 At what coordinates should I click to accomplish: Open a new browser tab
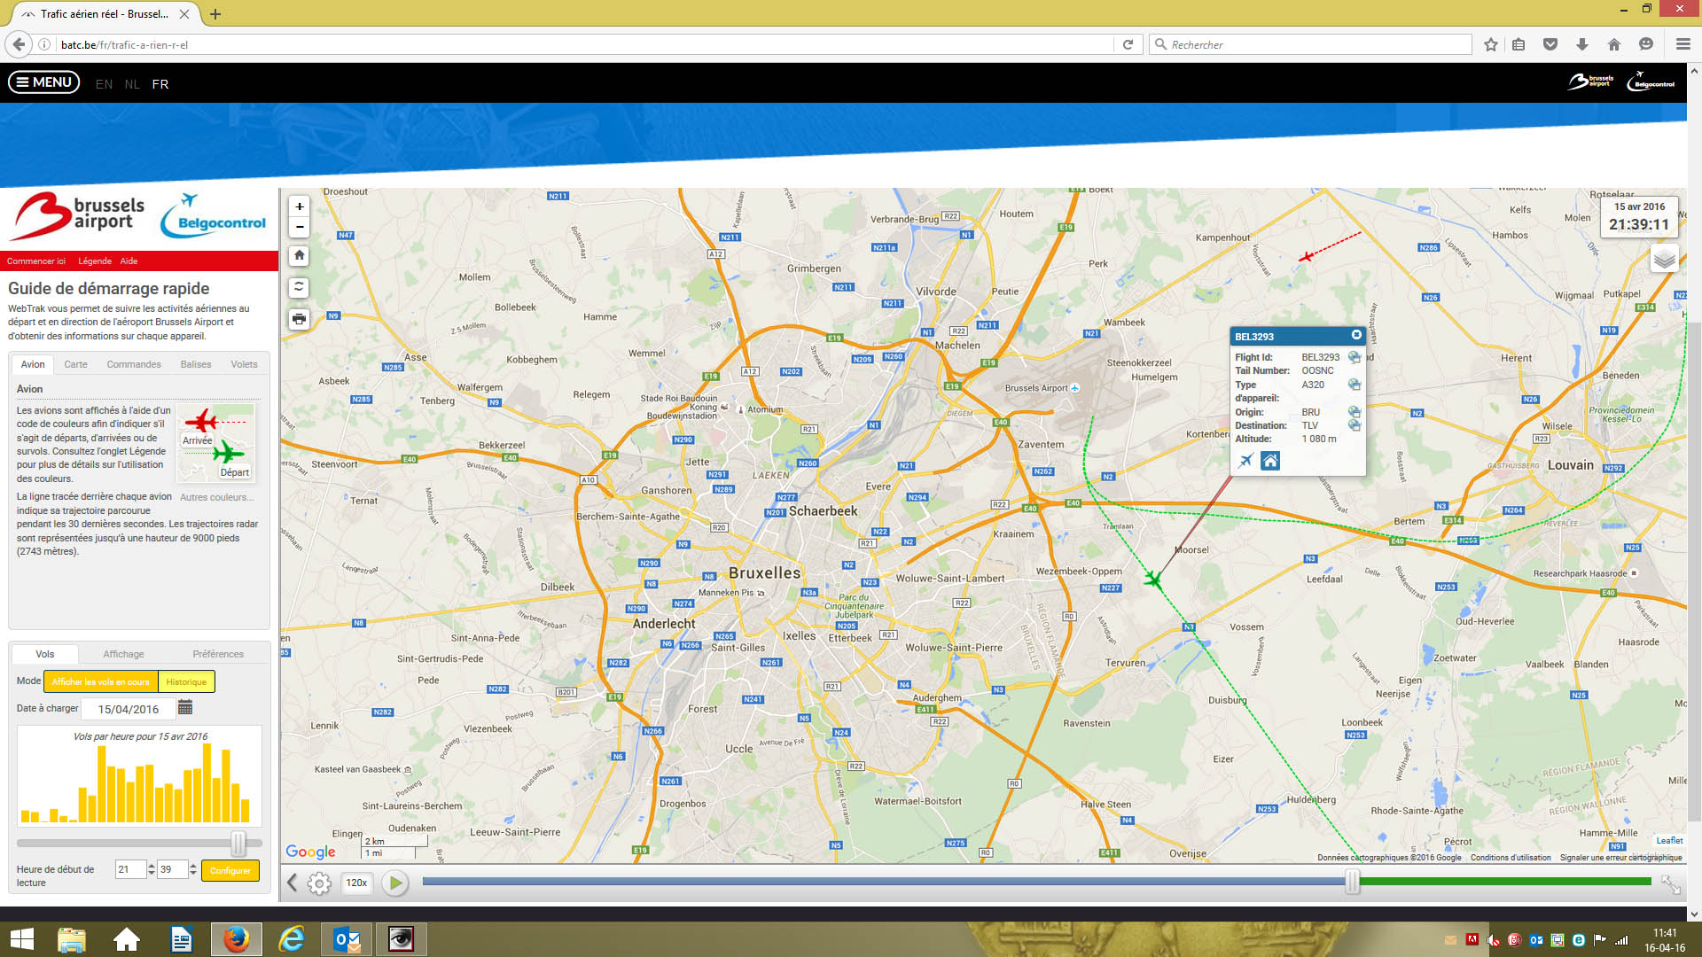pos(215,14)
